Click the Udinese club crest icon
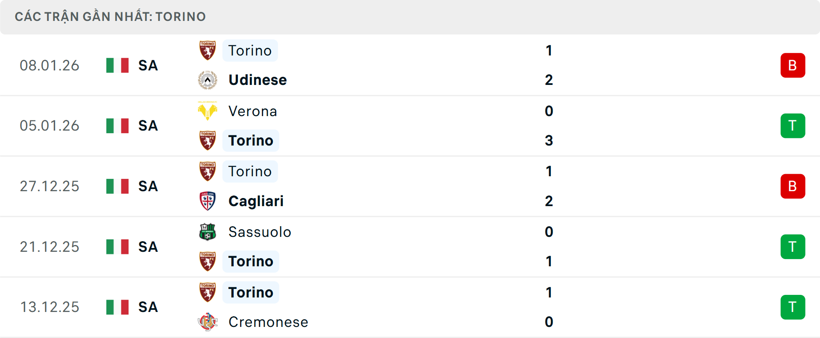 pyautogui.click(x=208, y=80)
